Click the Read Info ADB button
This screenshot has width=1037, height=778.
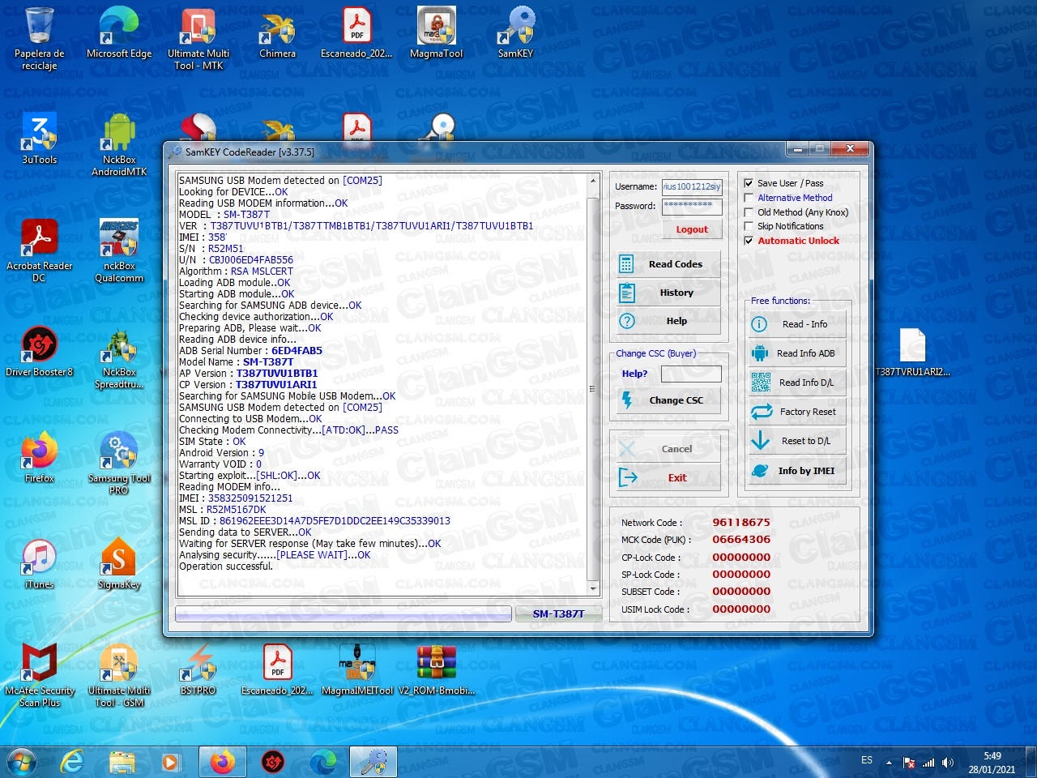click(798, 353)
